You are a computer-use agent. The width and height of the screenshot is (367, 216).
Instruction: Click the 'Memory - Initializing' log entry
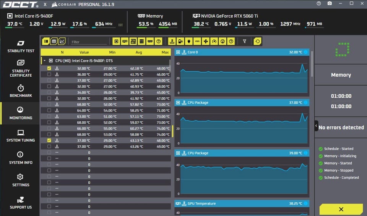point(340,156)
